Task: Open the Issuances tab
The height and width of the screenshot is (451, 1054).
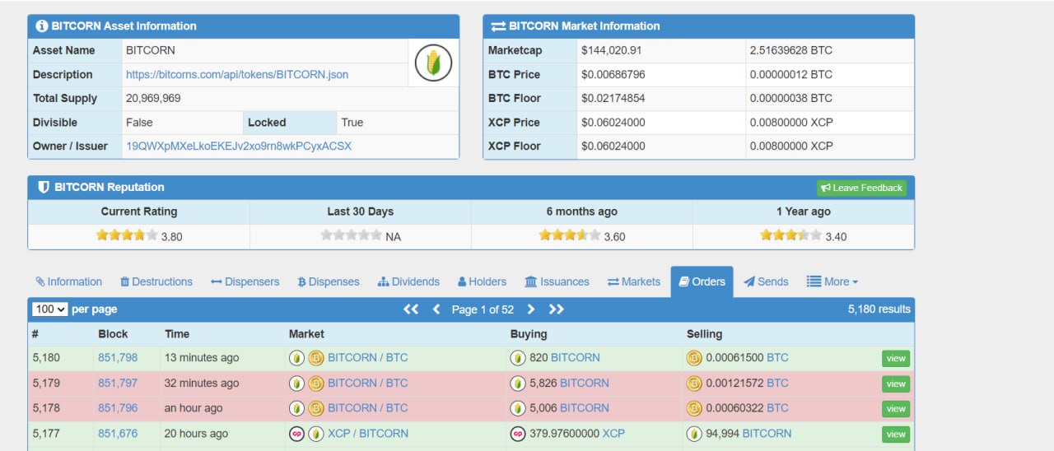Action: (557, 281)
